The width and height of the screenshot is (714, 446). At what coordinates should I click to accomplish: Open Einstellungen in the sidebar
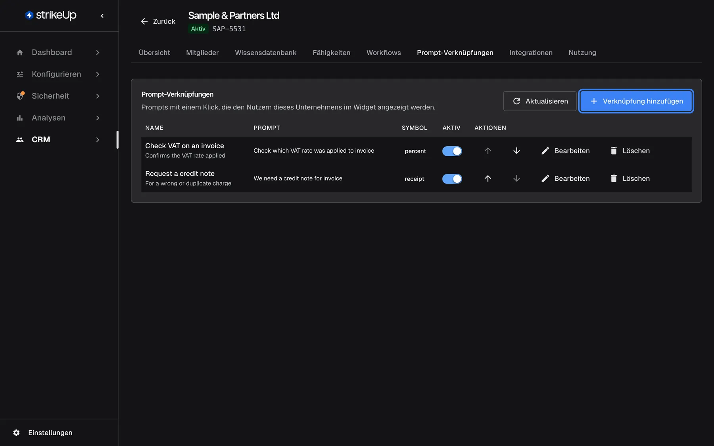coord(50,433)
